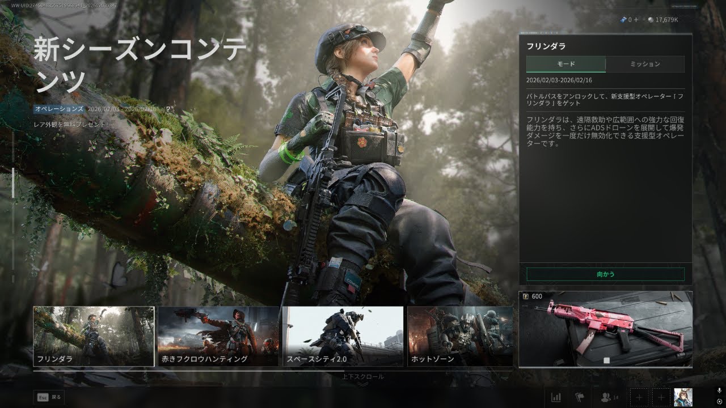Click the 17,679K currency balance

666,20
